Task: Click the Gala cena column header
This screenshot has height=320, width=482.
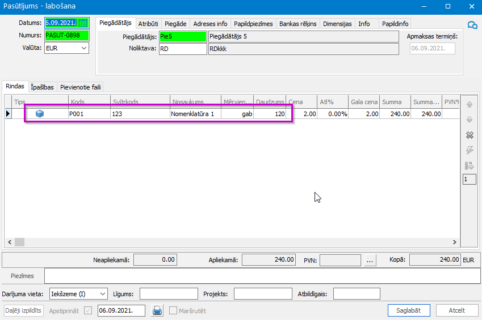Action: coord(364,102)
